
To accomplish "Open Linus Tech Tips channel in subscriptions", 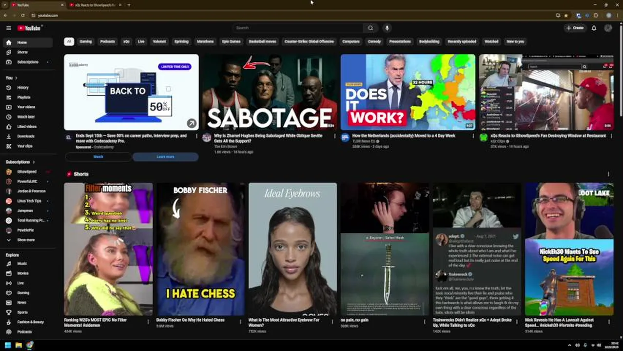I will pos(28,201).
